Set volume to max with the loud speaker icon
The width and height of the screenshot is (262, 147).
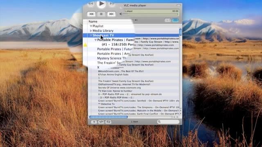[x=136, y=20]
